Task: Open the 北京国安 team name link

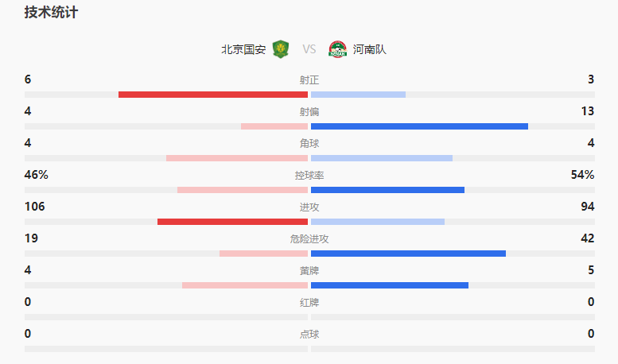Action: click(243, 49)
